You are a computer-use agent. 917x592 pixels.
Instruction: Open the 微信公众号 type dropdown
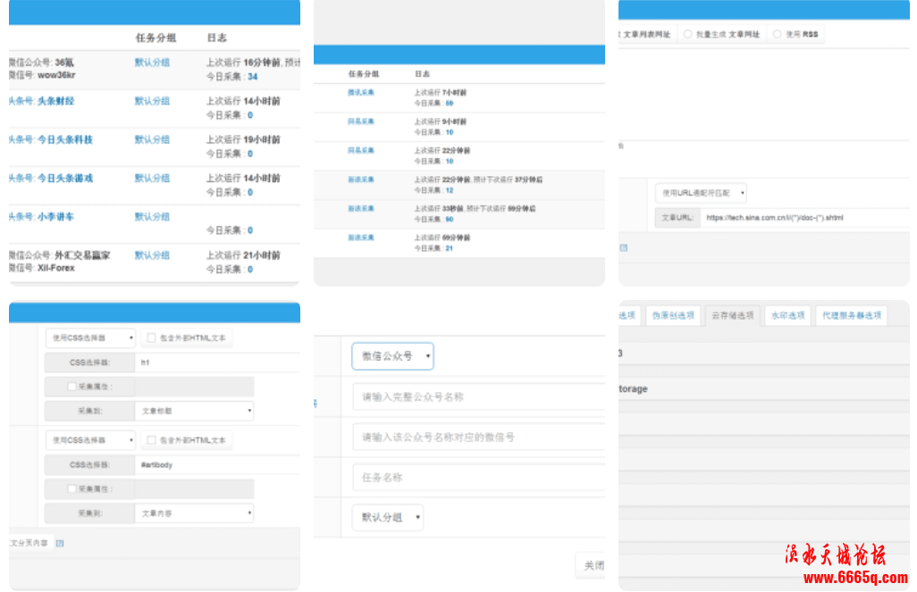(392, 356)
